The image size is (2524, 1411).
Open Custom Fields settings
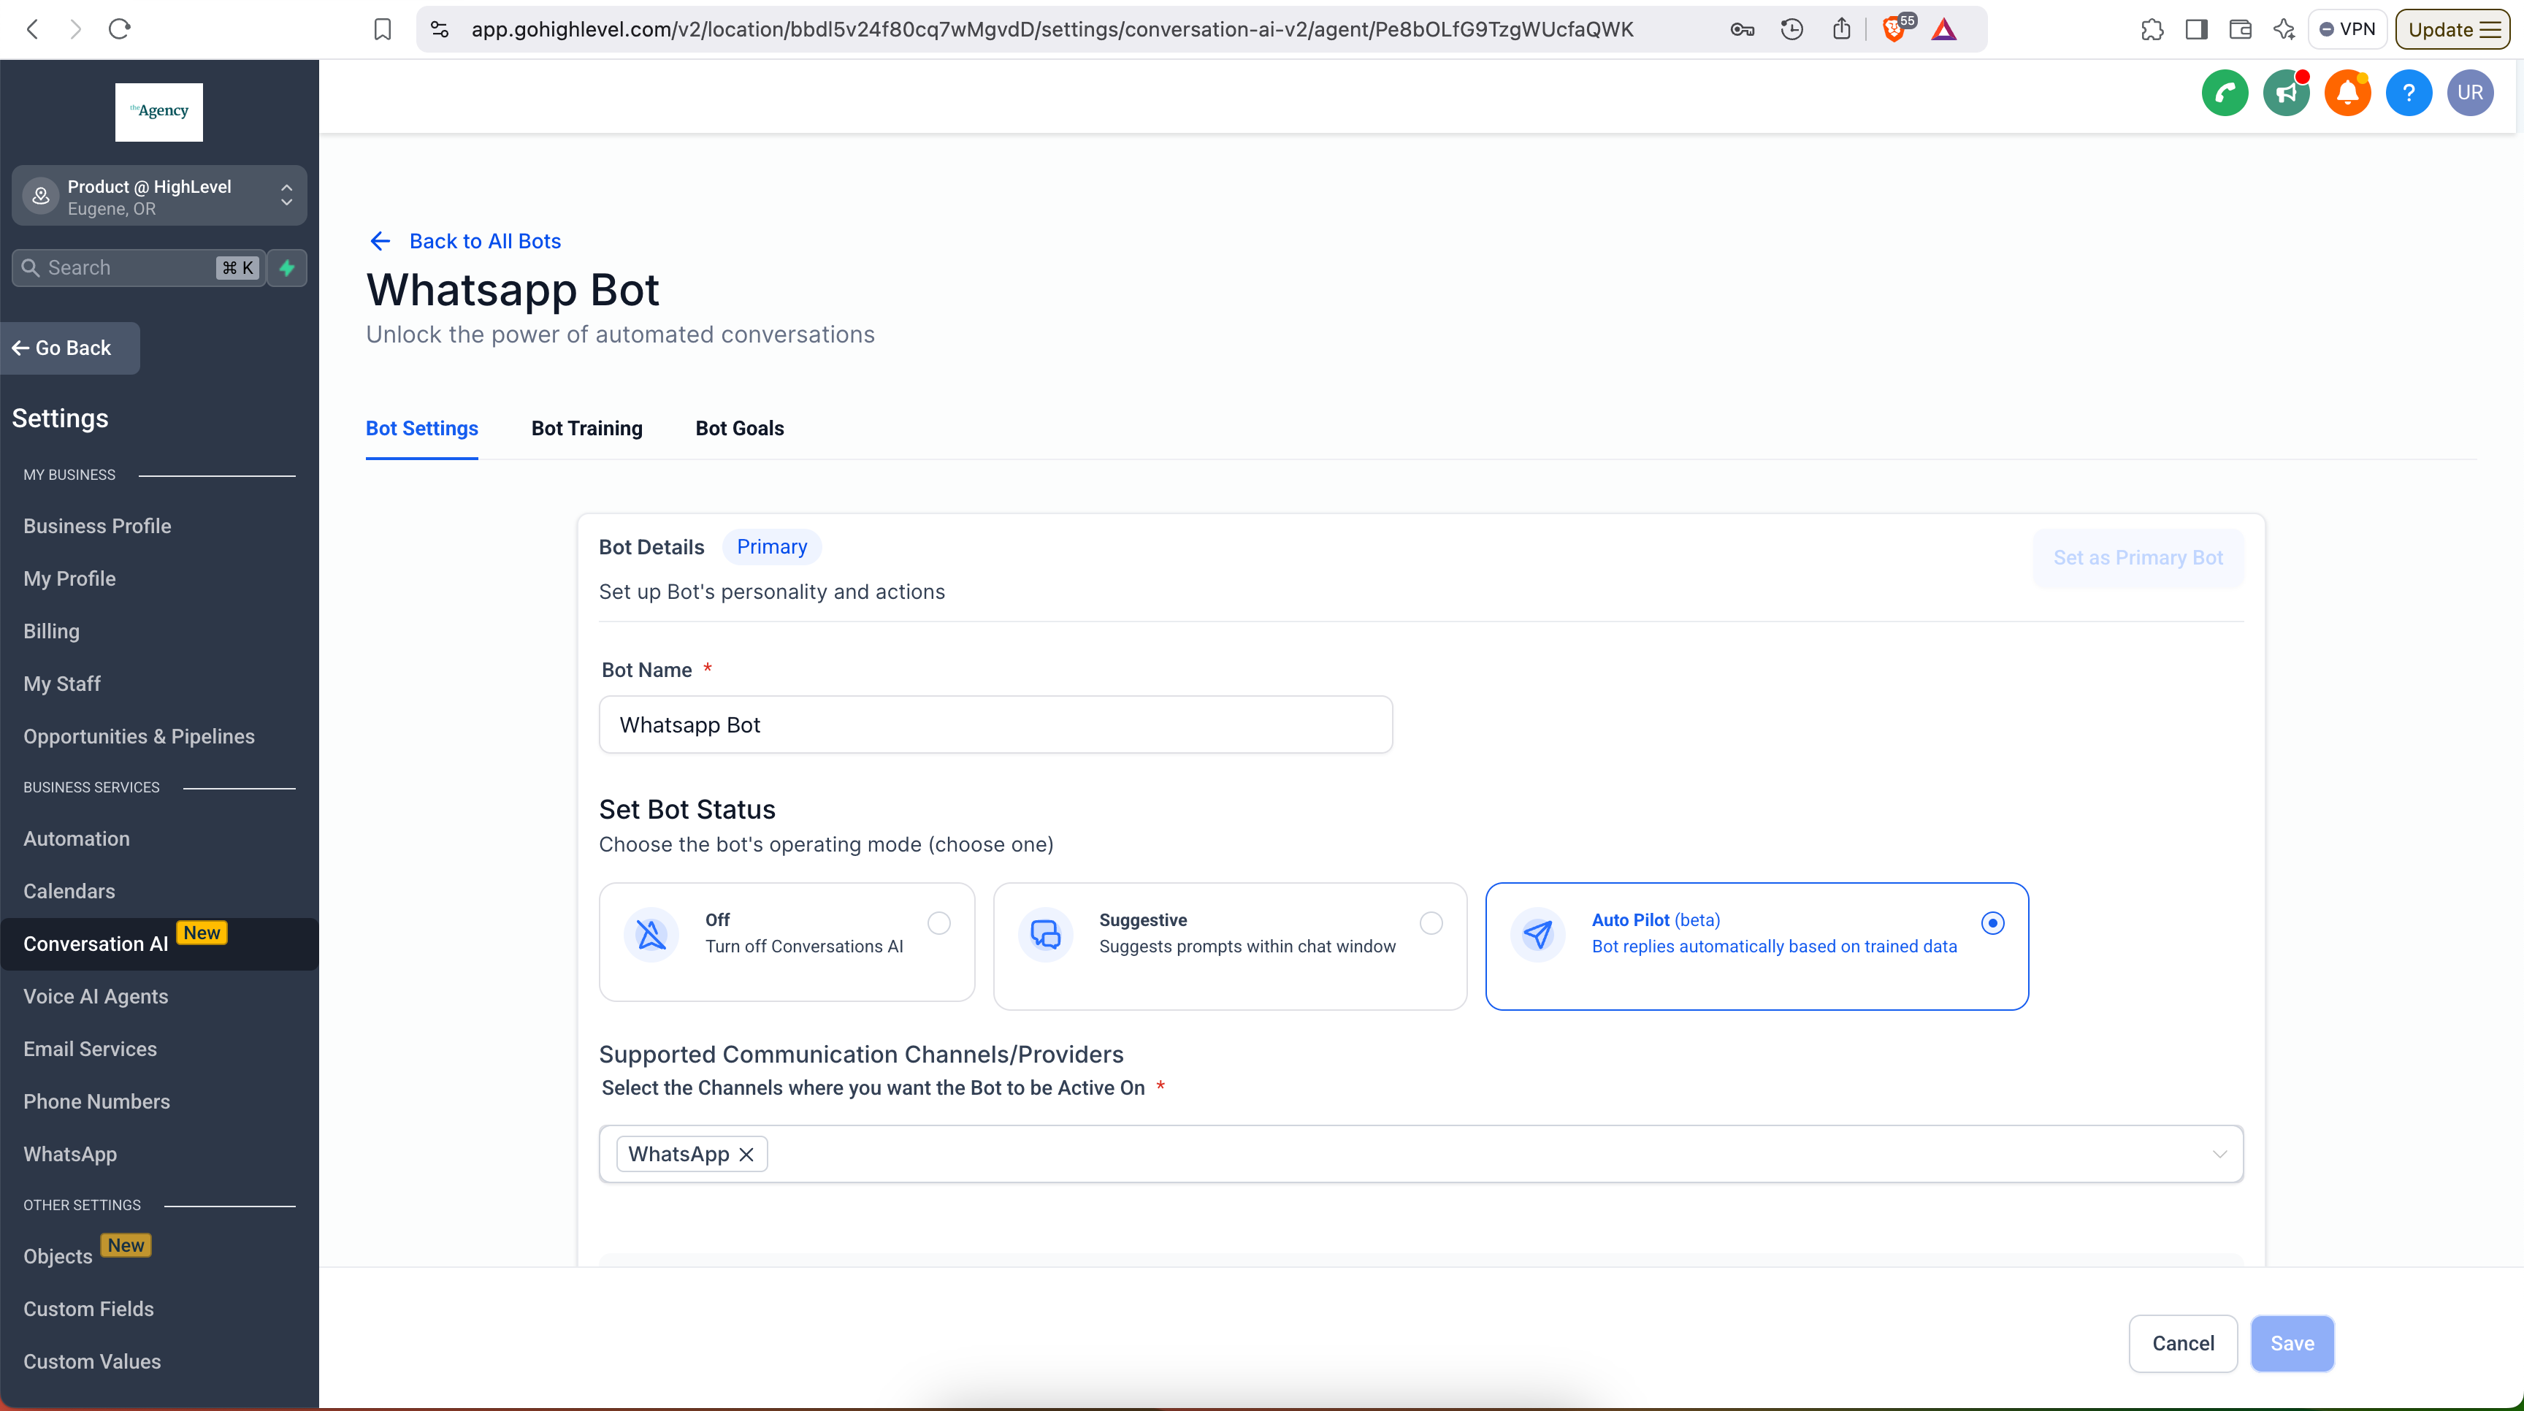88,1309
